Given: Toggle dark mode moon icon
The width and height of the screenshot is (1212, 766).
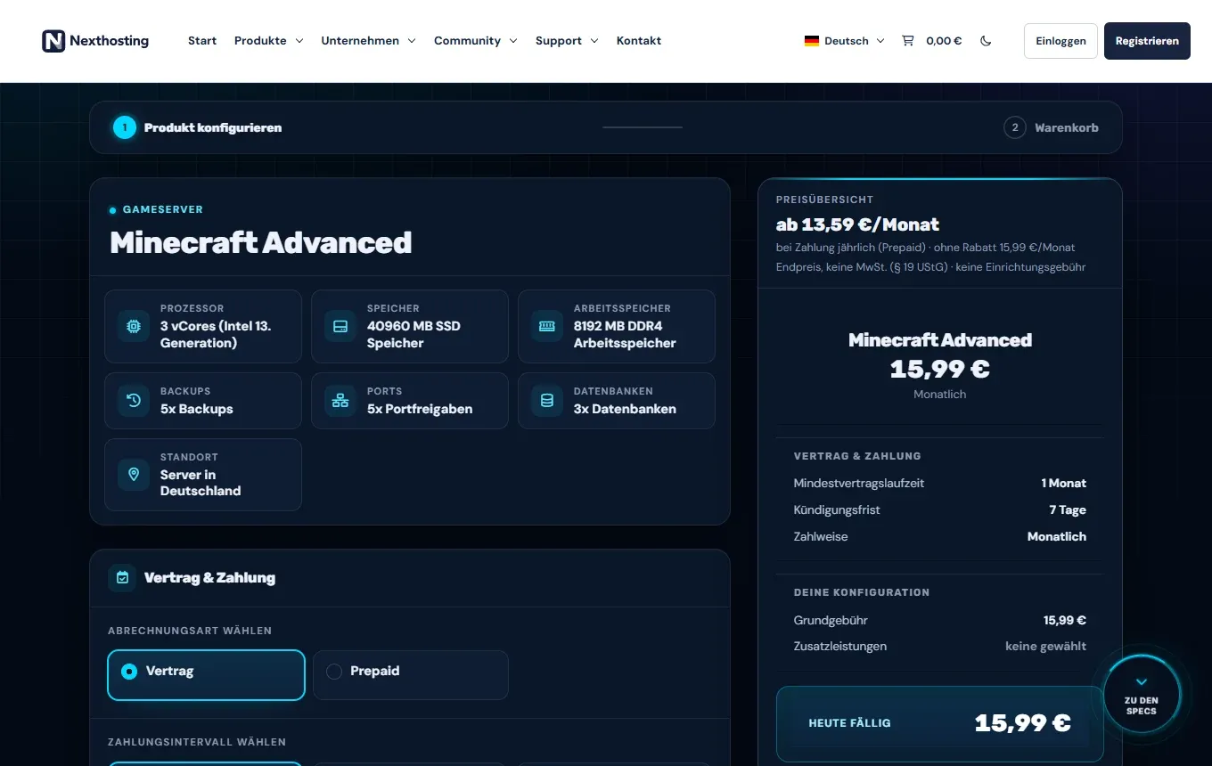Looking at the screenshot, I should pos(986,41).
